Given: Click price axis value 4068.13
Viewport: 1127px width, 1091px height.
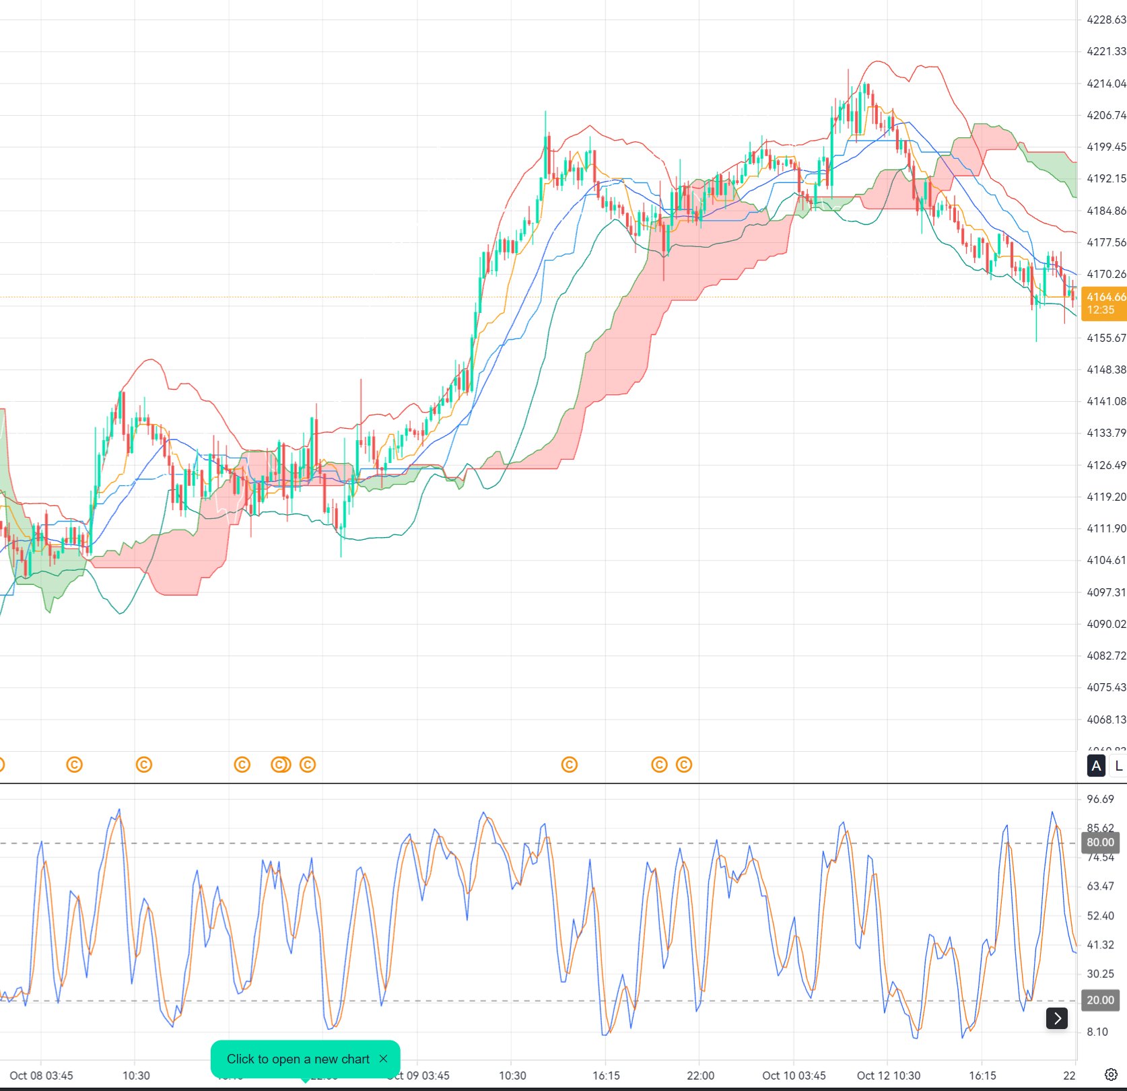Looking at the screenshot, I should click(x=1106, y=719).
